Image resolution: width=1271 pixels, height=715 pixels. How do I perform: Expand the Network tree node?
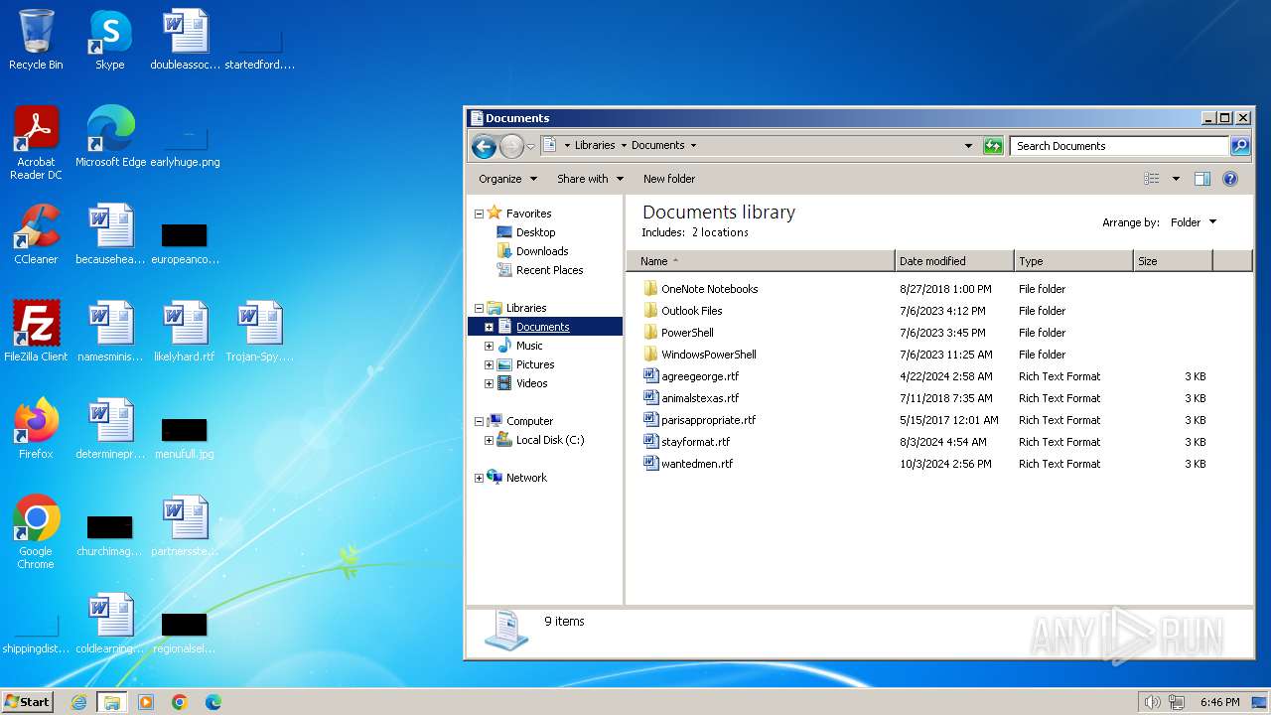(479, 478)
